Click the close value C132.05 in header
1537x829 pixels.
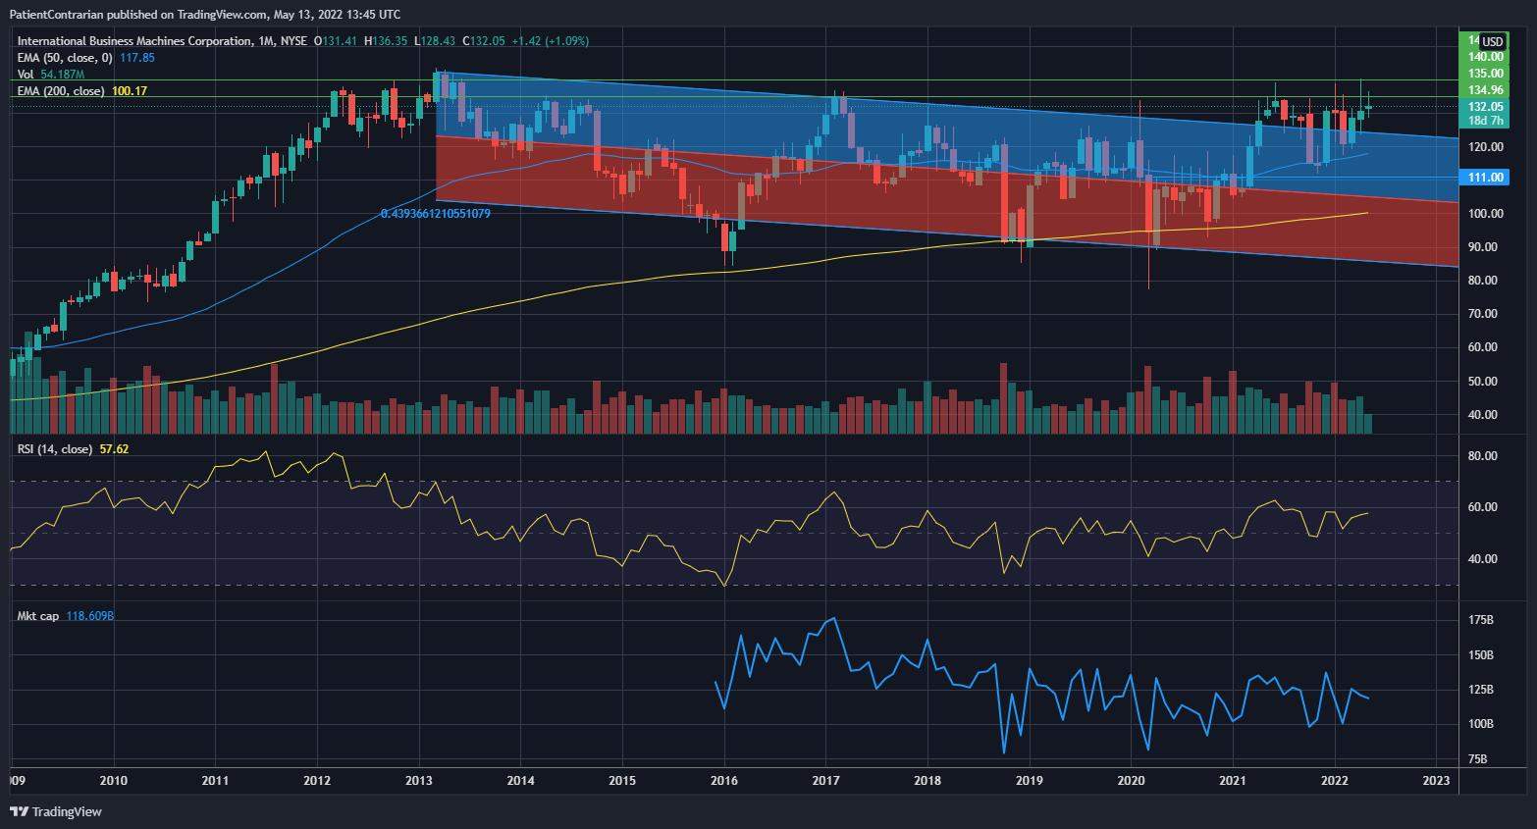coord(484,41)
